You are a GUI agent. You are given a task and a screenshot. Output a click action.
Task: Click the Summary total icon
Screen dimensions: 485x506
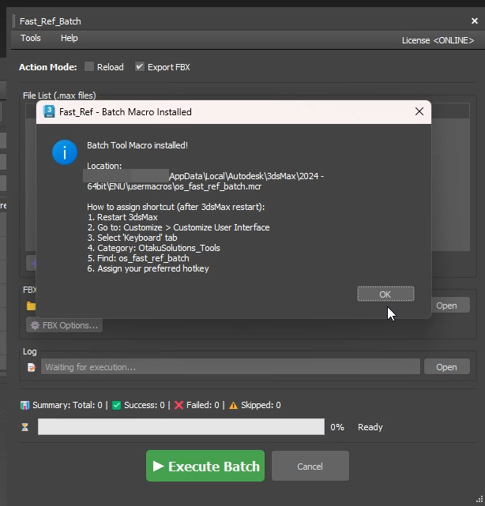click(x=25, y=405)
